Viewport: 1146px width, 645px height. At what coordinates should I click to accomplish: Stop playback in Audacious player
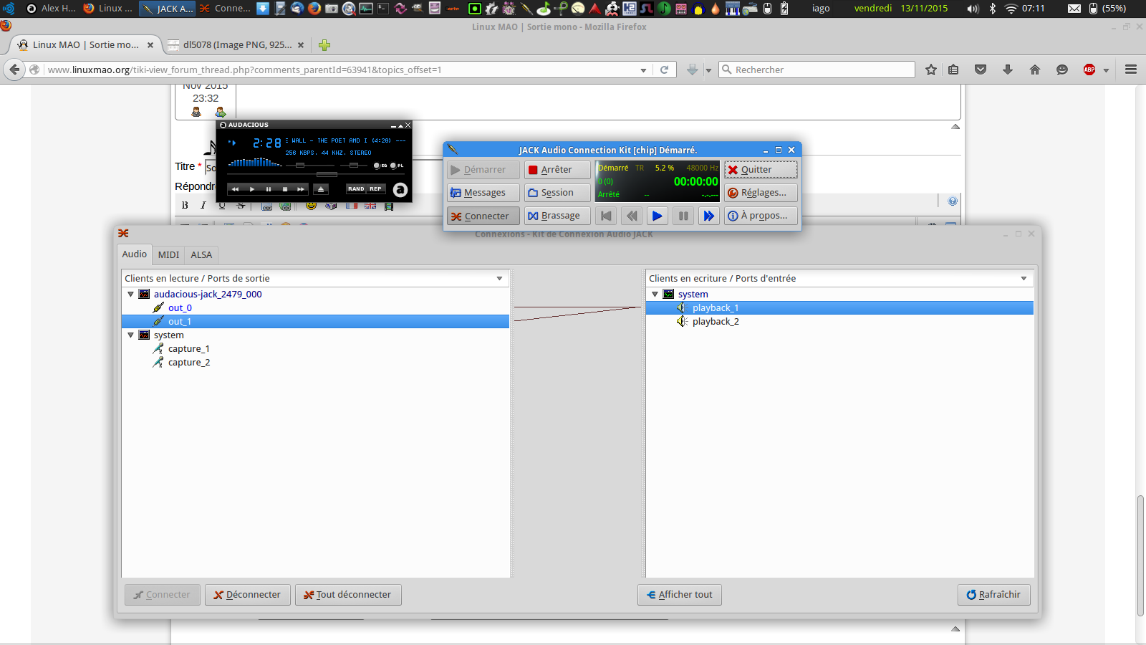point(285,189)
